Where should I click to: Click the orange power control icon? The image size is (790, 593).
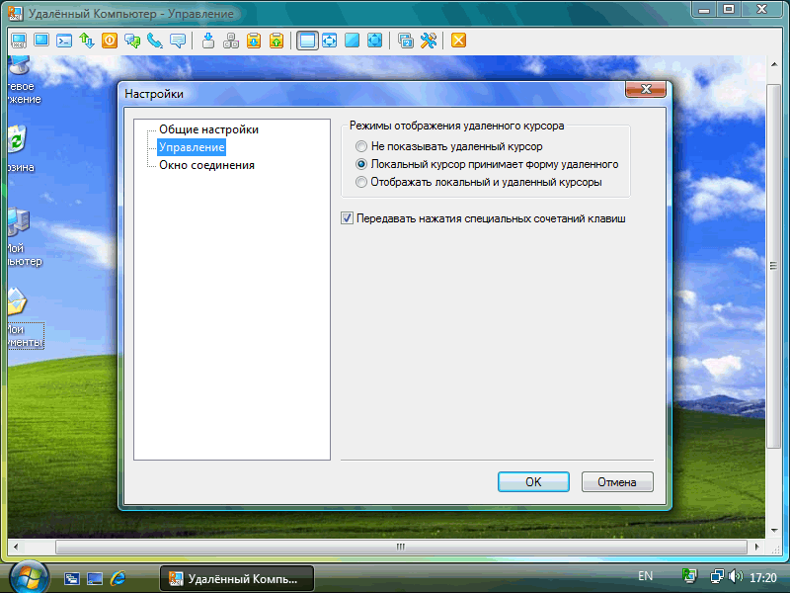110,41
